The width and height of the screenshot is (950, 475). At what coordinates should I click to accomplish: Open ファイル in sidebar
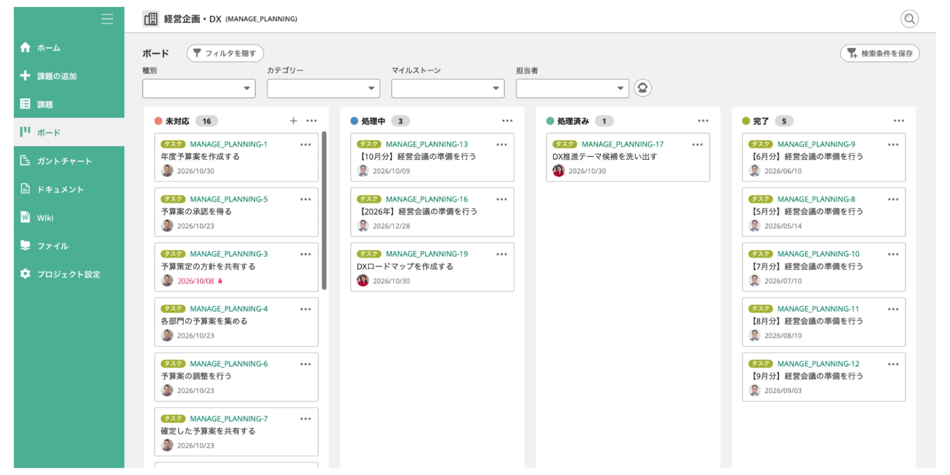(x=69, y=246)
